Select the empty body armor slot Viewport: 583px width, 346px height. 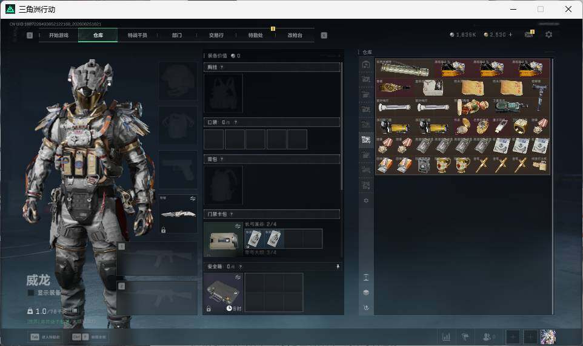coord(178,125)
